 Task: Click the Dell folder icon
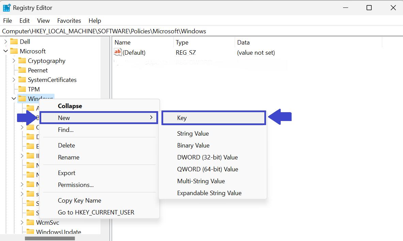[x=14, y=42]
